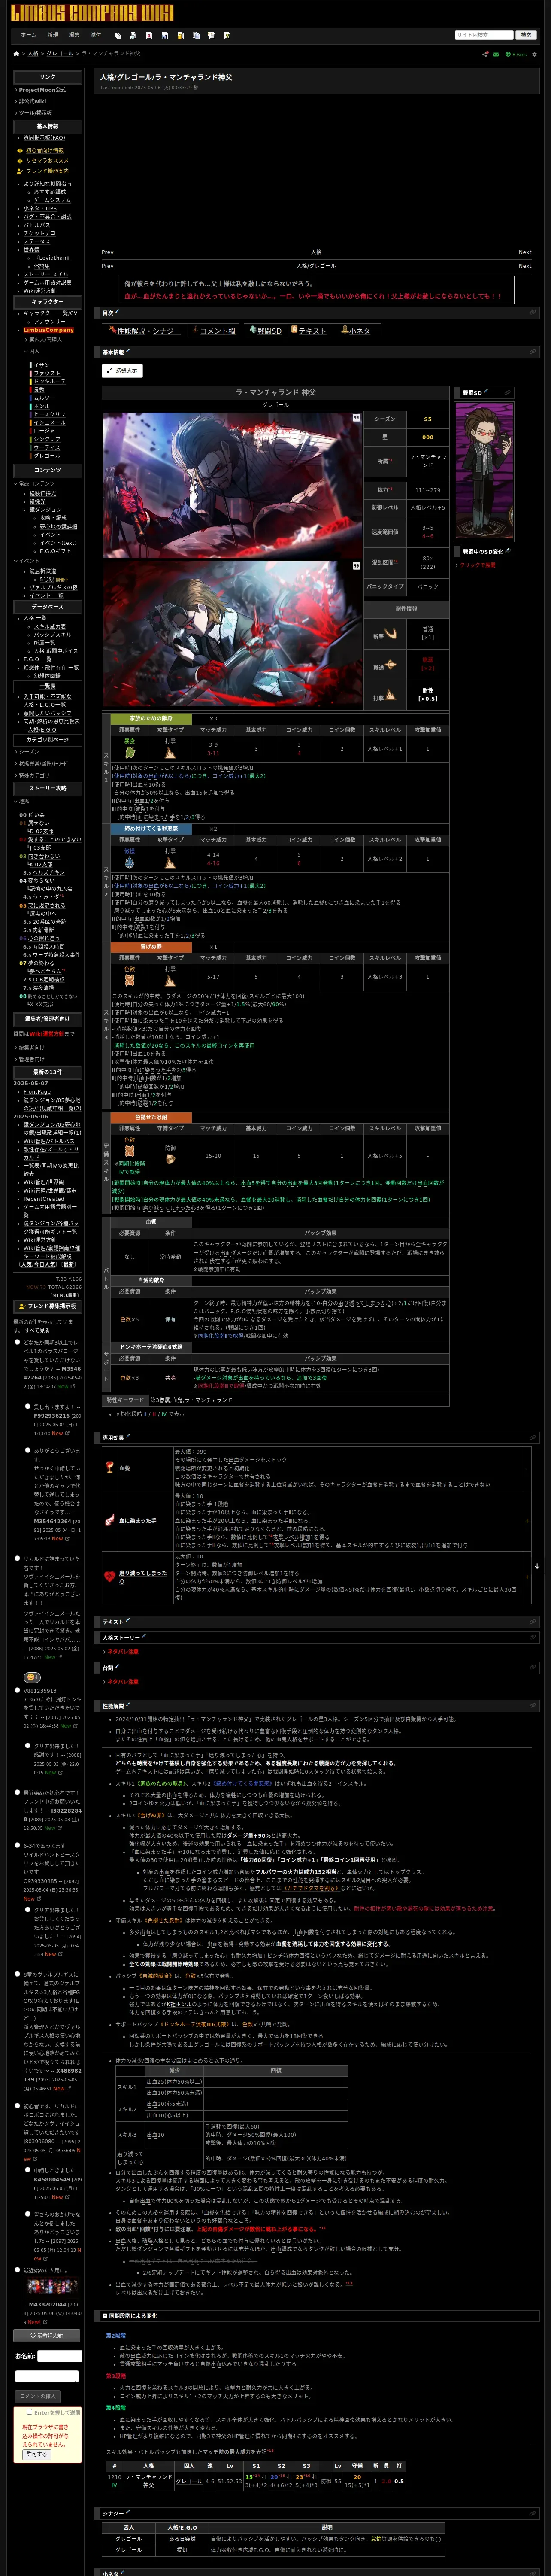Select the radio for リカルドに詰まっていた者 comment

[x=18, y=1558]
